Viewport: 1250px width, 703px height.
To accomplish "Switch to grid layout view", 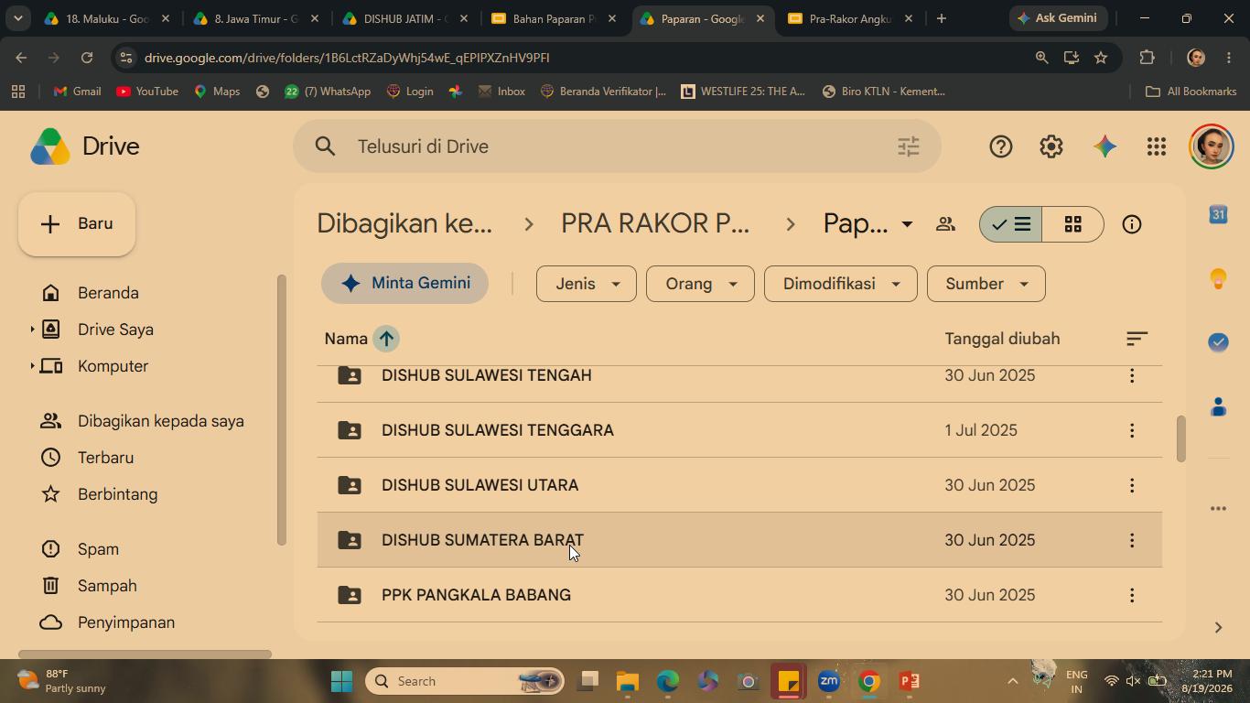I will click(1073, 224).
